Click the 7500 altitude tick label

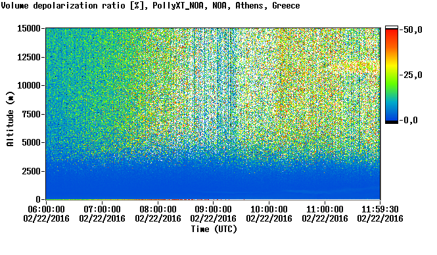pyautogui.click(x=32, y=114)
